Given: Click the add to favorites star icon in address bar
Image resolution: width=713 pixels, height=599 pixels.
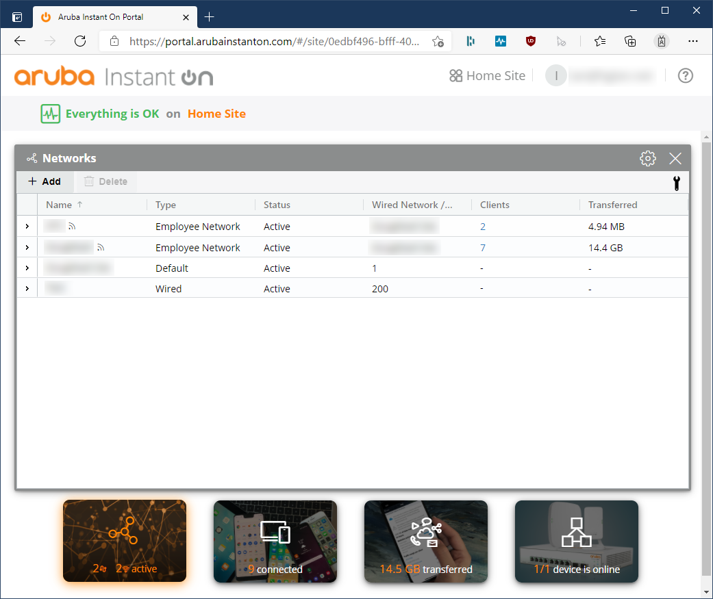Looking at the screenshot, I should pyautogui.click(x=438, y=41).
